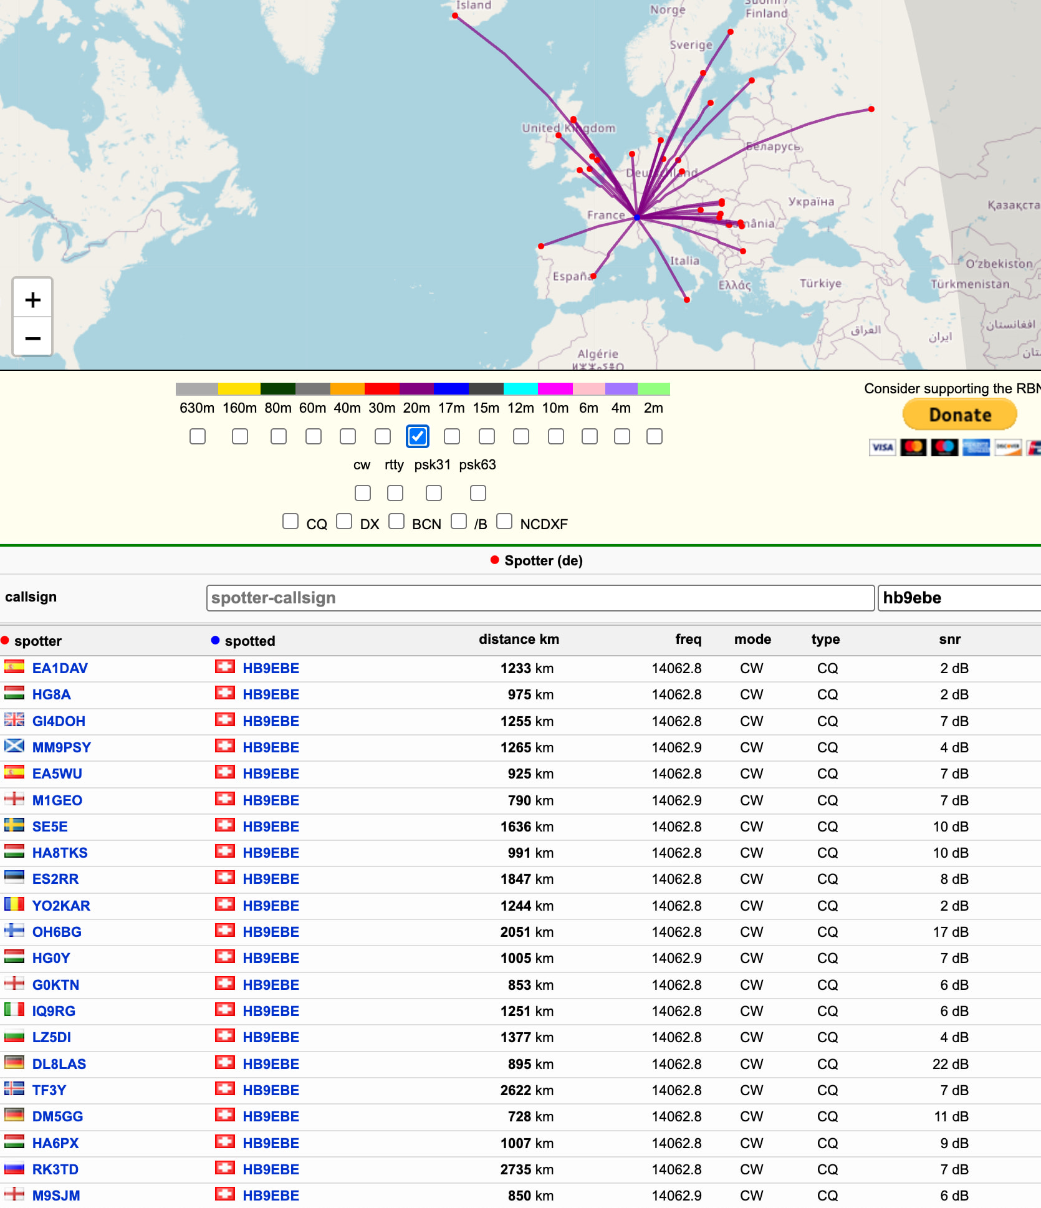The width and height of the screenshot is (1041, 1208).
Task: Check the CQ type filter box
Action: coord(290,521)
